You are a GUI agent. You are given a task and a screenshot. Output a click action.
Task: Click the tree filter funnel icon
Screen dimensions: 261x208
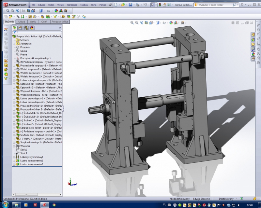coord(15,32)
